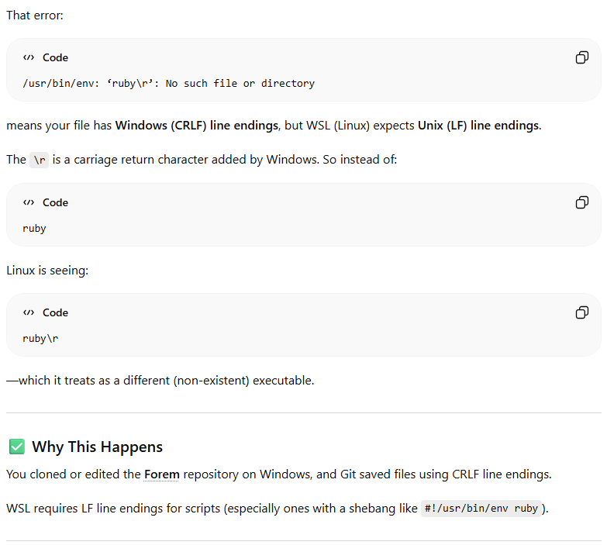The height and width of the screenshot is (552, 607).
Task: Click the 'Code' label above the 'ruby' snippet
Action: (x=55, y=202)
